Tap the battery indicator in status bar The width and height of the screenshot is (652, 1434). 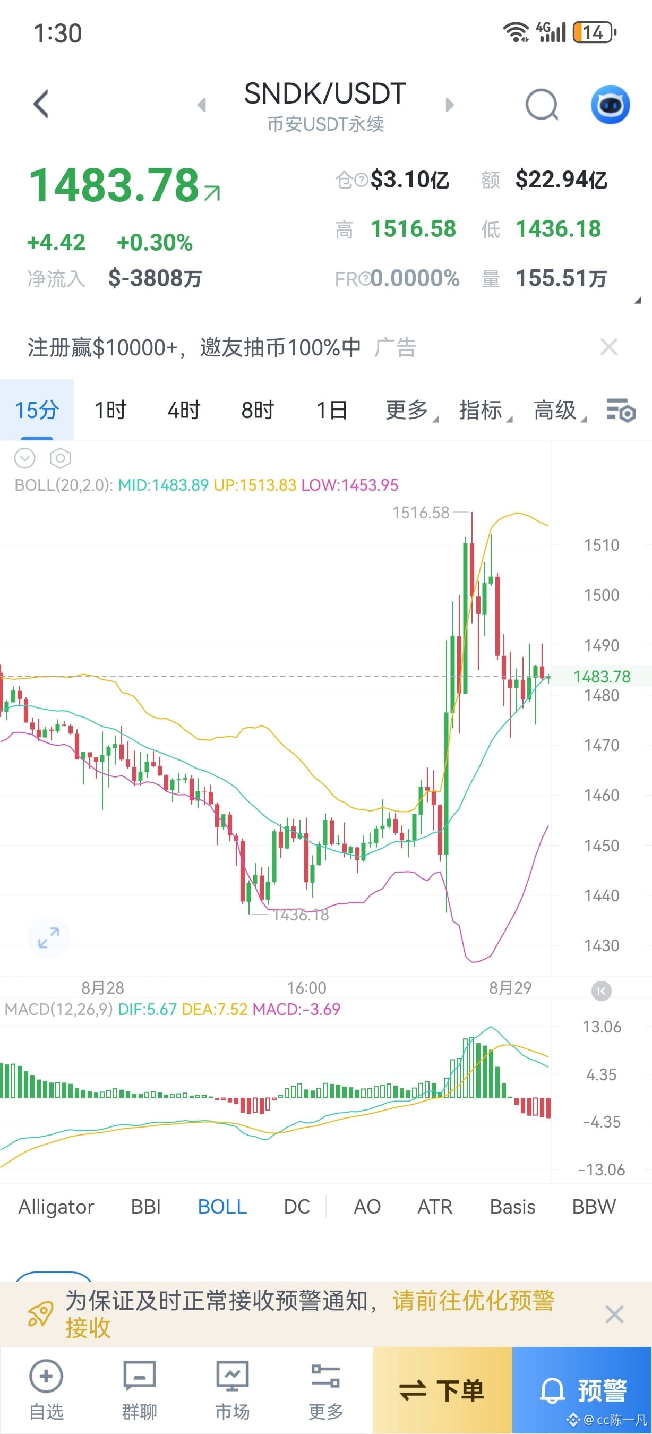click(595, 32)
